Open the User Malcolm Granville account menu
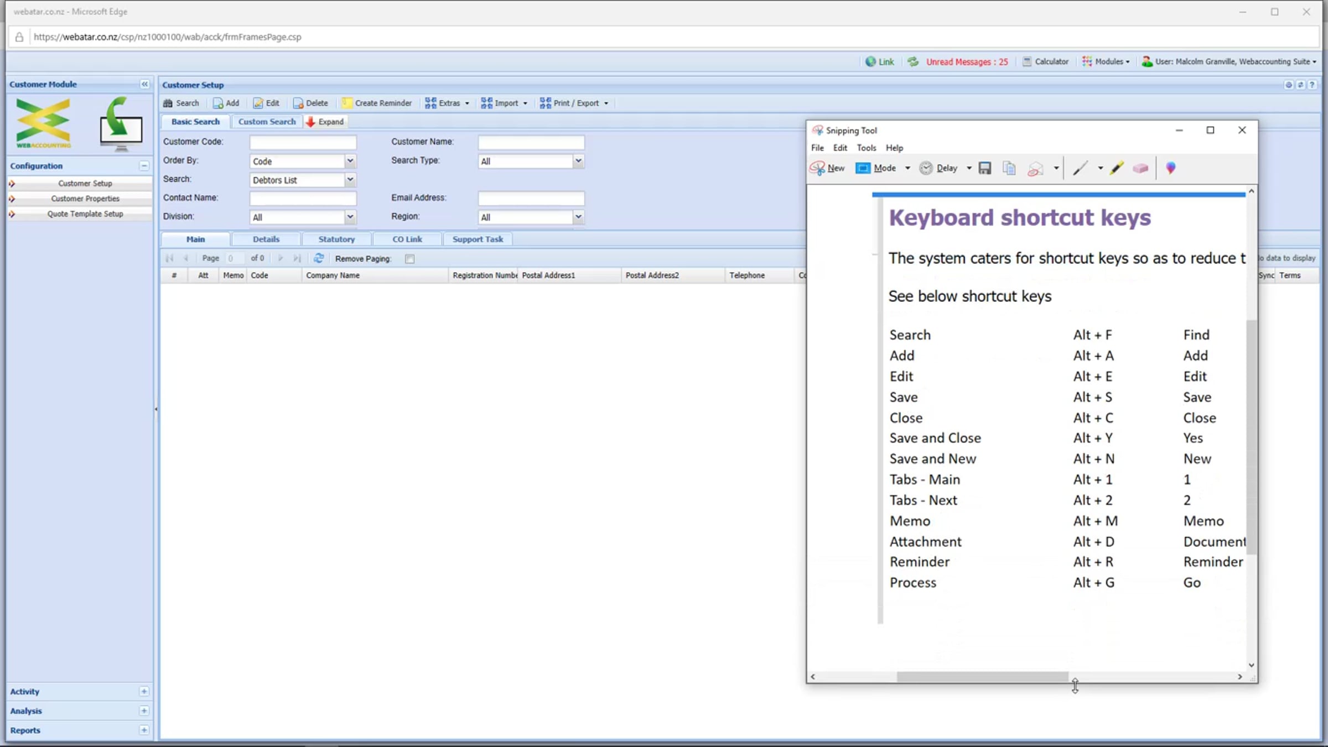1328x747 pixels. [1229, 62]
